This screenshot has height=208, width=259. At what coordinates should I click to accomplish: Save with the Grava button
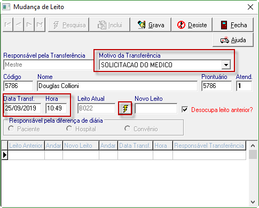coord(151,25)
